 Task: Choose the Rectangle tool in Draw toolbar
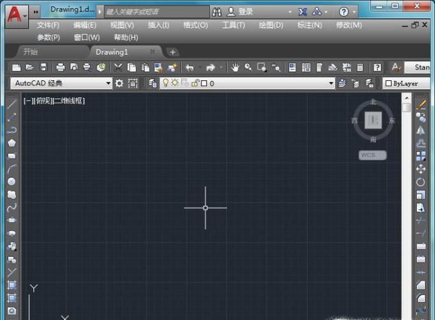pos(11,156)
